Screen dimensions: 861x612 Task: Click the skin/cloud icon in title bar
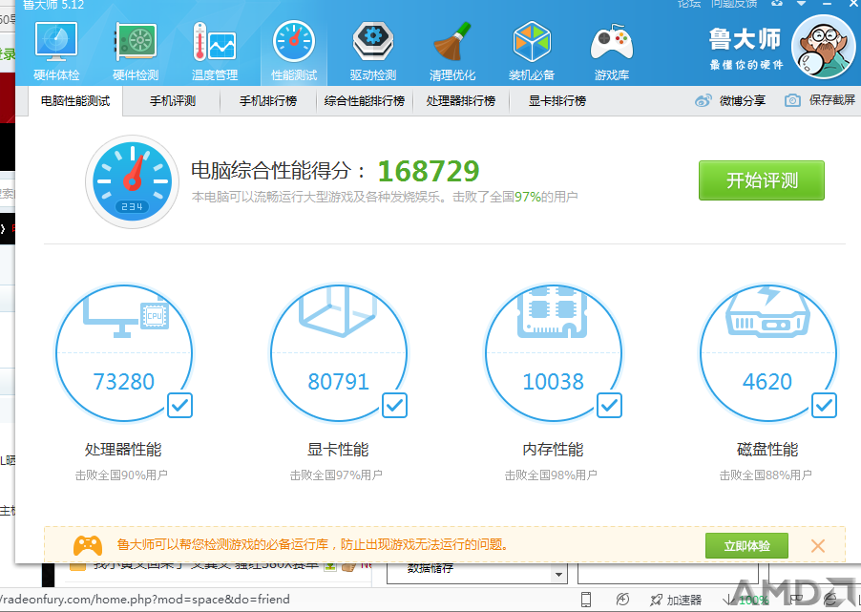click(x=777, y=3)
